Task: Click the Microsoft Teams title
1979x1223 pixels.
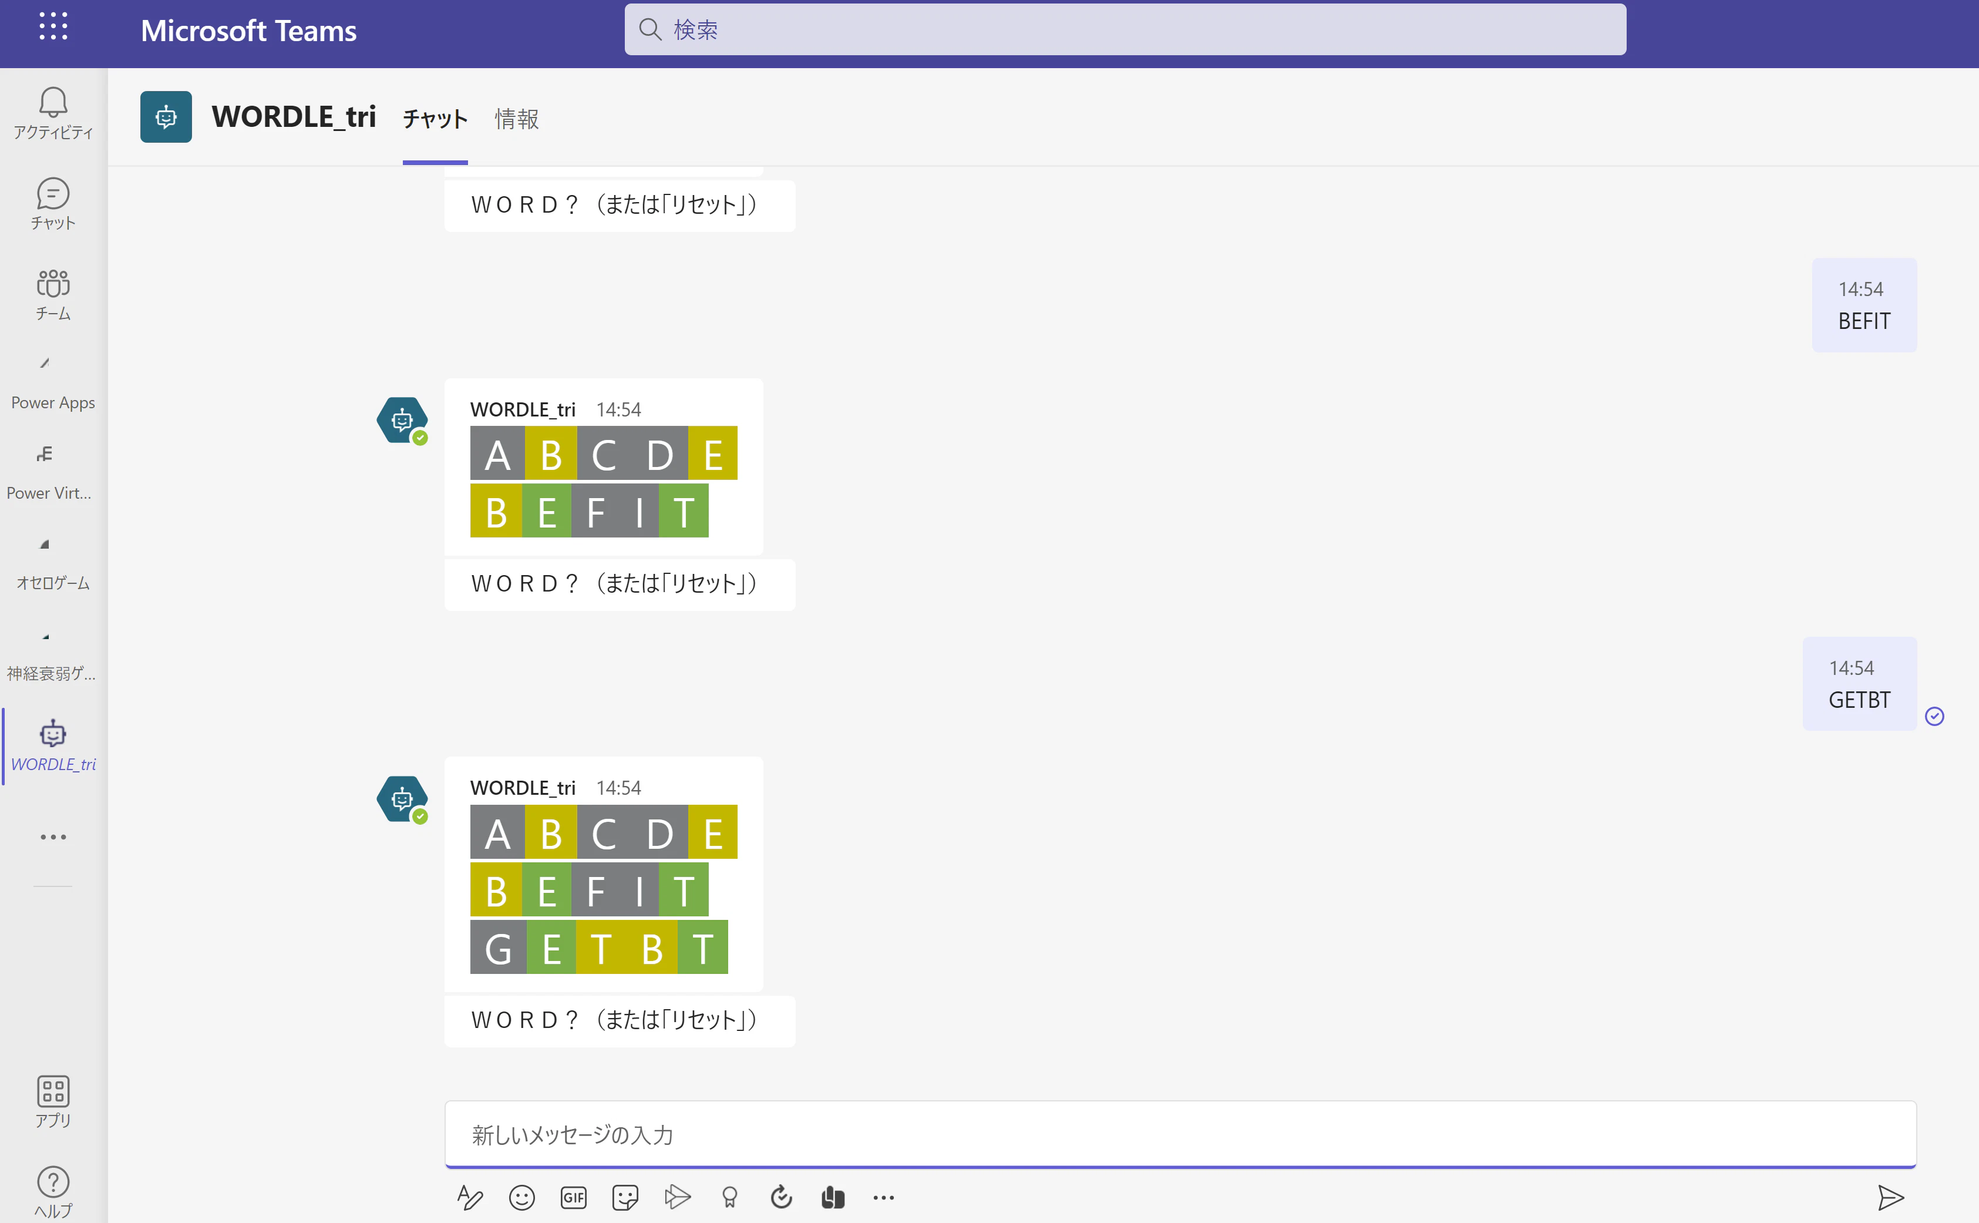Action: tap(248, 31)
